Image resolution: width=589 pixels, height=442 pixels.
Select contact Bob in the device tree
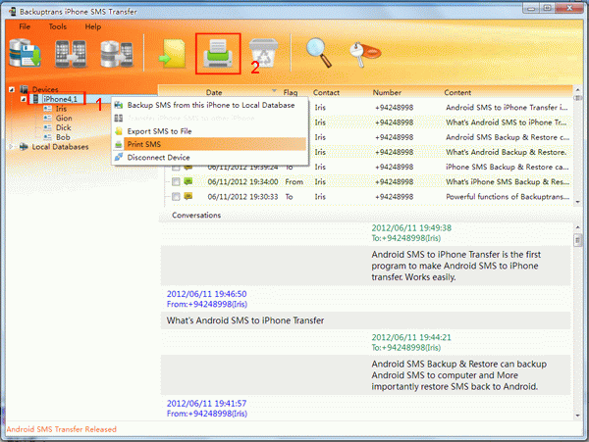(x=63, y=137)
